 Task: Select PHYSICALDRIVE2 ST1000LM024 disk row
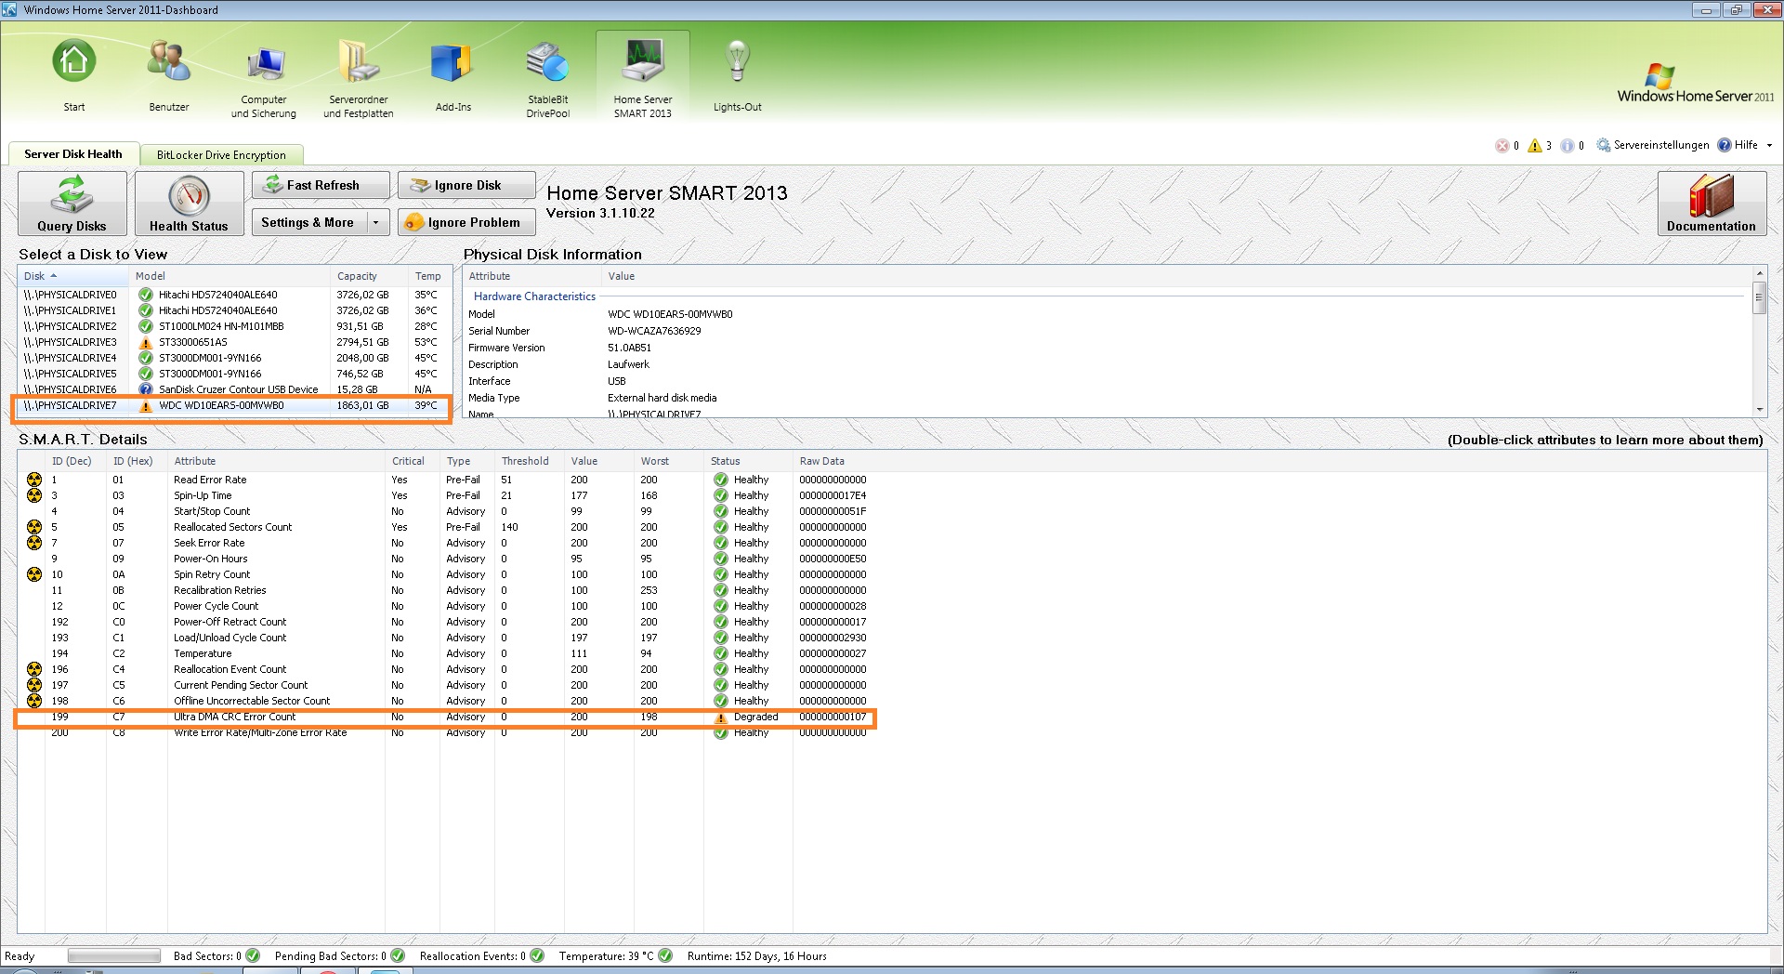pos(234,326)
